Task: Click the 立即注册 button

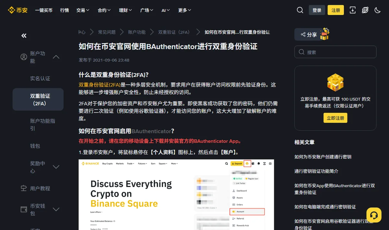Action: (336, 118)
